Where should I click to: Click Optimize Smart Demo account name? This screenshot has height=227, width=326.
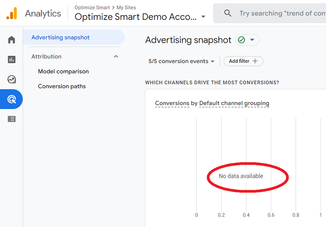coord(136,17)
